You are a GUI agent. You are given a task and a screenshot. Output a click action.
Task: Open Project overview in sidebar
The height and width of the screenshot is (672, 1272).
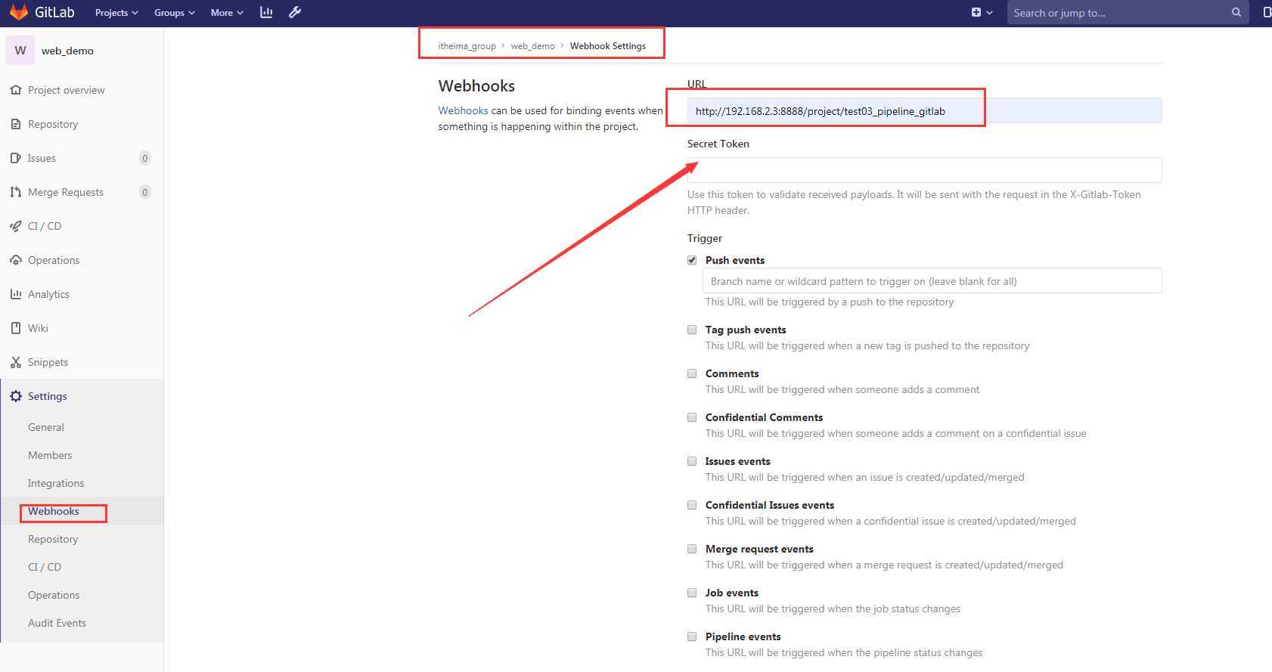tap(67, 90)
